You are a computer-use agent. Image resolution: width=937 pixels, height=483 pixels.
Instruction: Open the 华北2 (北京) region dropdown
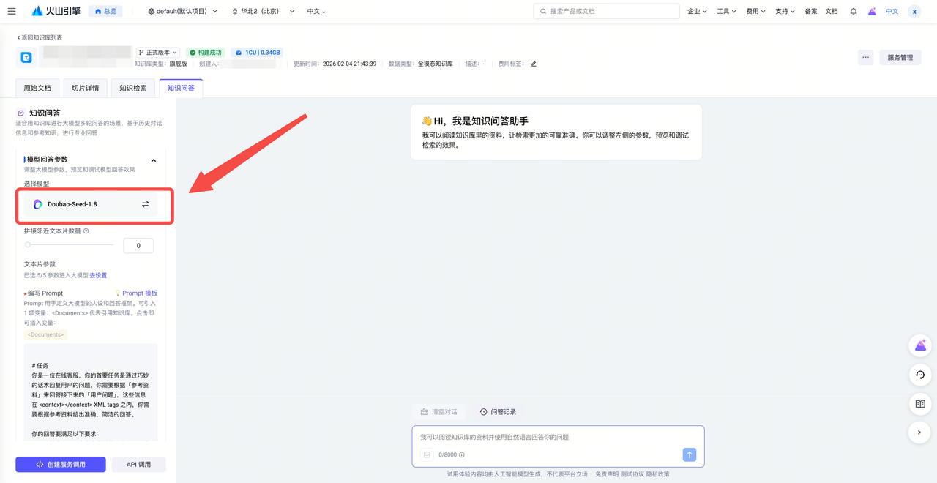[x=263, y=11]
